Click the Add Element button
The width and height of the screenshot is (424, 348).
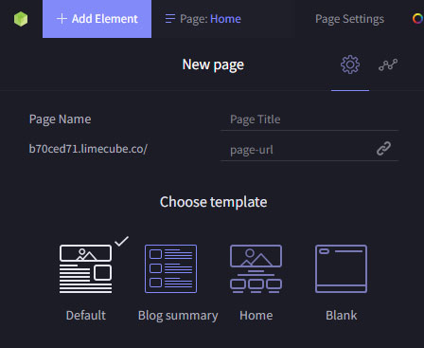point(97,19)
